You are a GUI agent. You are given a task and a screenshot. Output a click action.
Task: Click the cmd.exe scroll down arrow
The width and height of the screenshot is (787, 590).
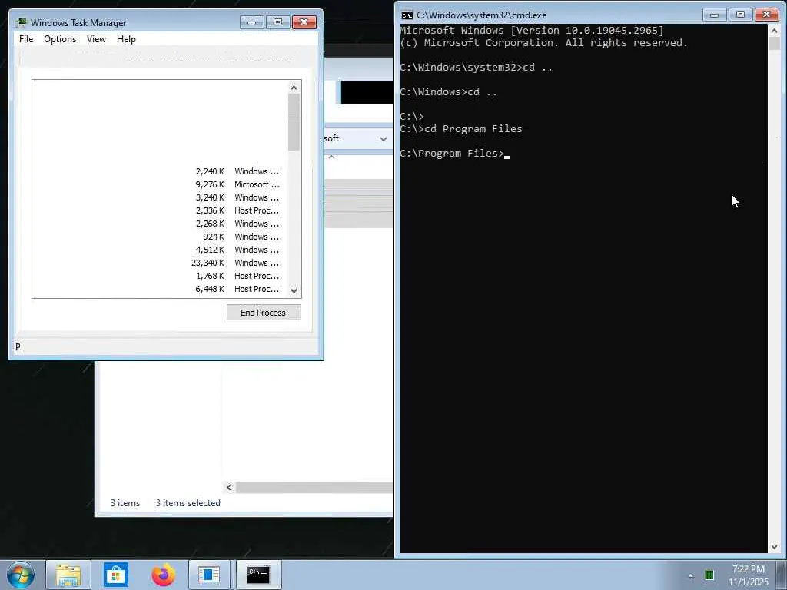(774, 546)
